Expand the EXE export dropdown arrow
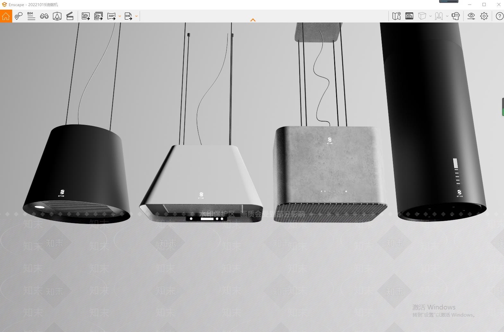Image resolution: width=504 pixels, height=332 pixels. coord(136,16)
